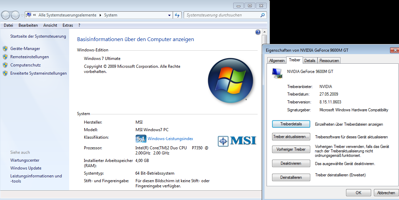Click the Treiberdetails button

(291, 124)
